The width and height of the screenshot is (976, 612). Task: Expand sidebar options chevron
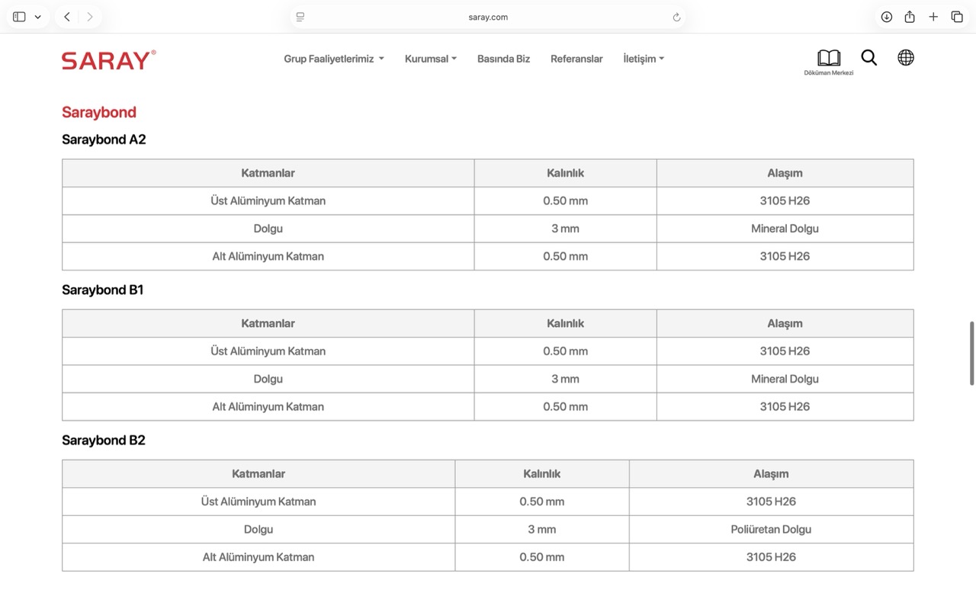click(x=37, y=17)
